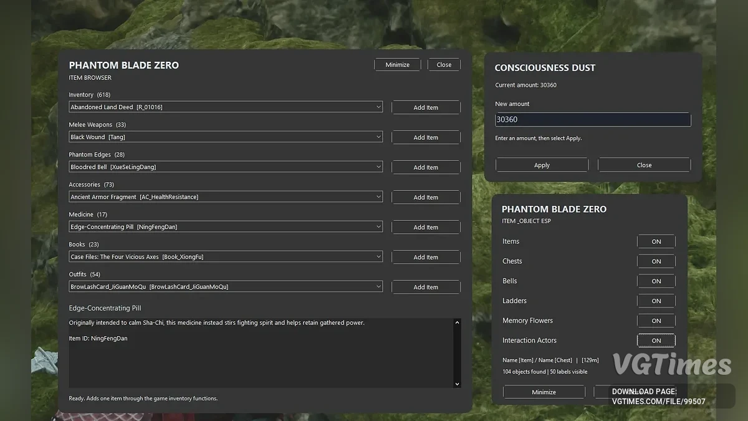The height and width of the screenshot is (421, 748).
Task: Turn off Ladders ESP
Action: (x=656, y=301)
